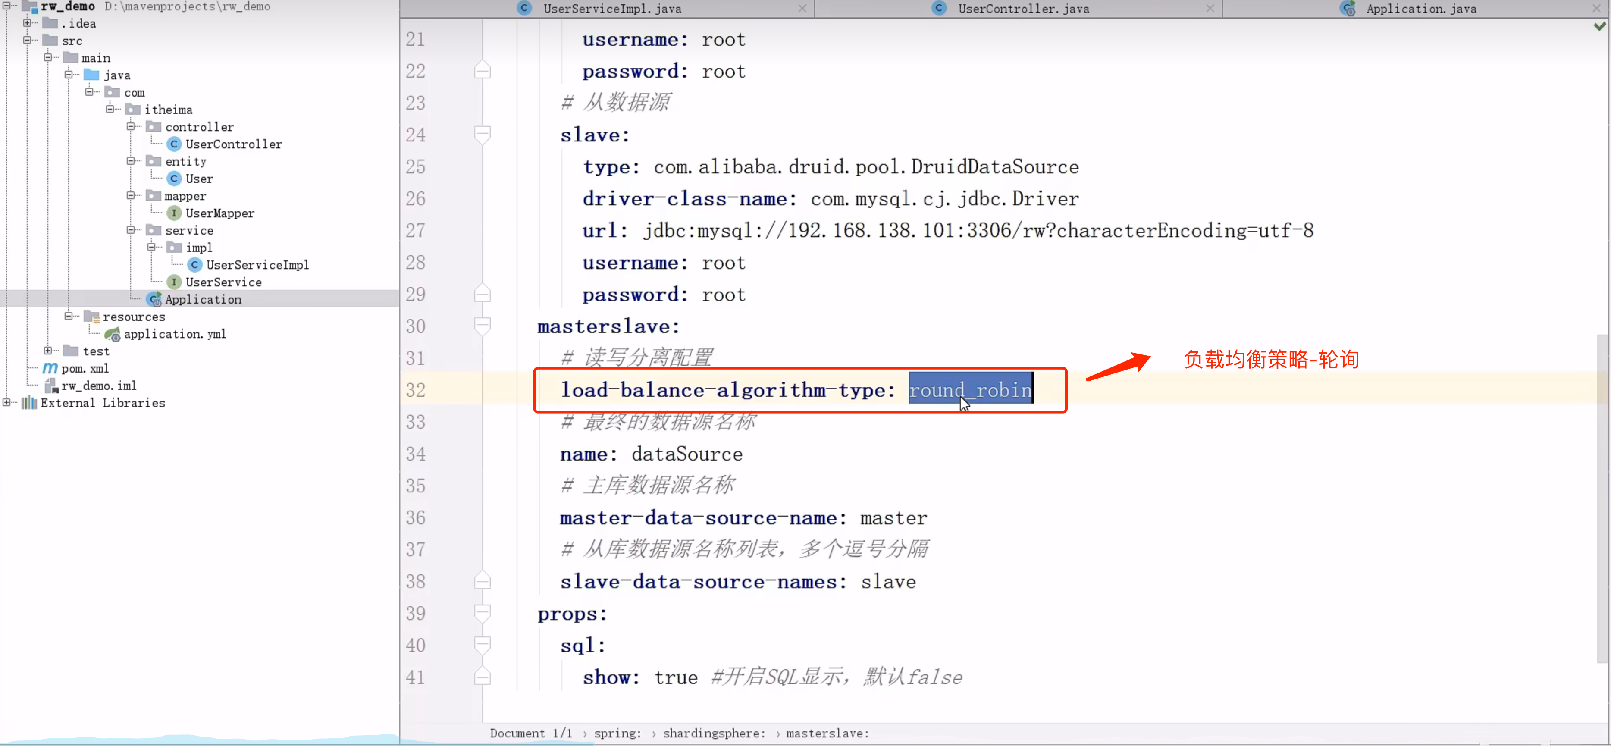
Task: Click the masterslave breadcrumb link
Action: (827, 733)
